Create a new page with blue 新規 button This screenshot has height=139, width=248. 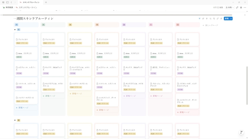coord(227,19)
